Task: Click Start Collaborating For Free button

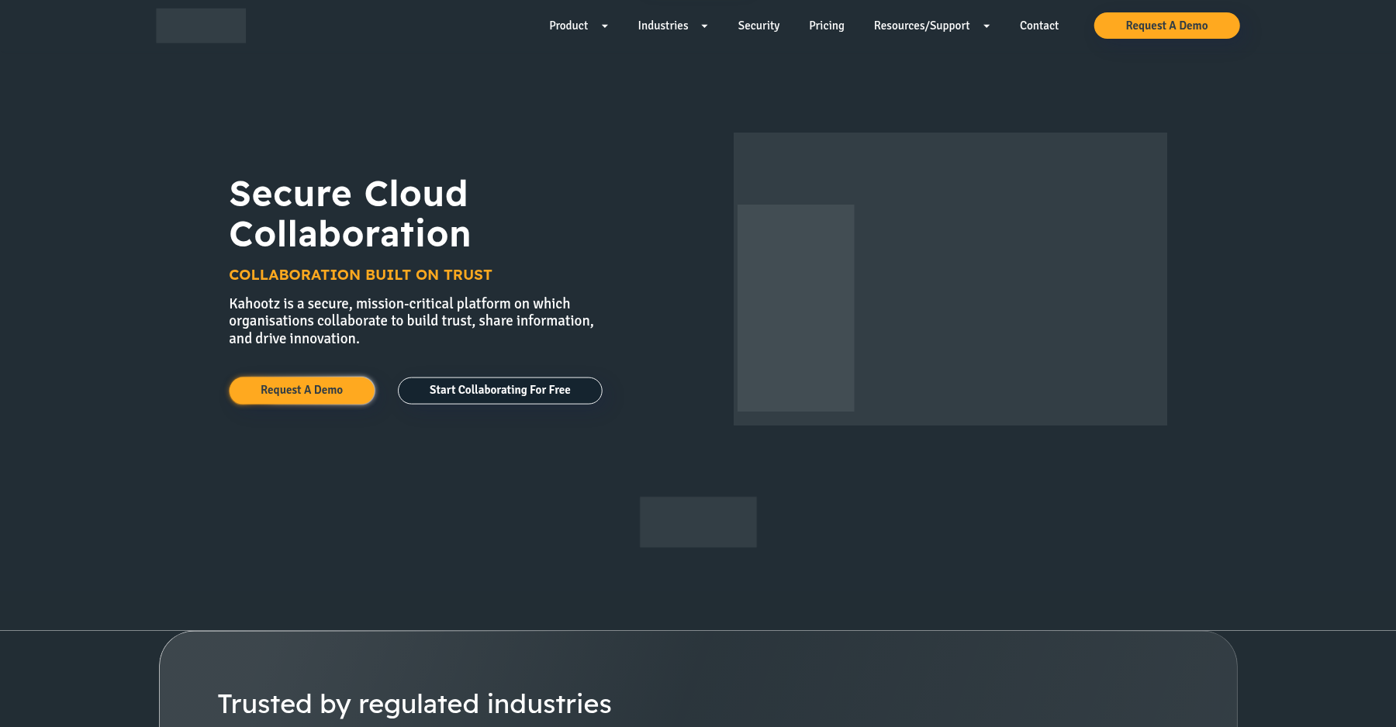Action: (500, 390)
